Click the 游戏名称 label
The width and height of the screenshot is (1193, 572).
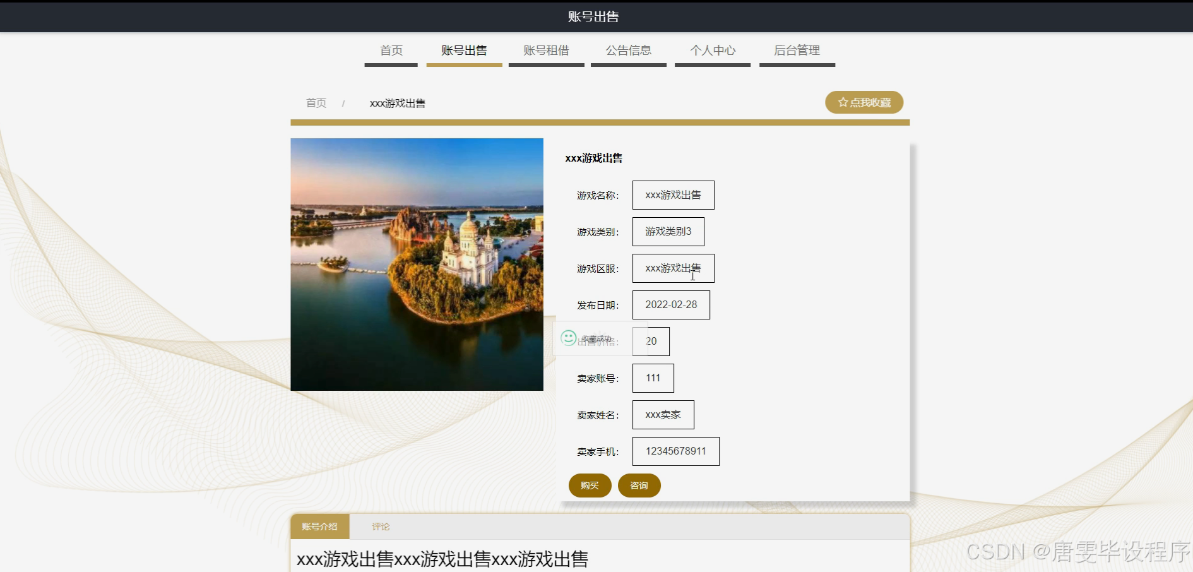tap(598, 196)
